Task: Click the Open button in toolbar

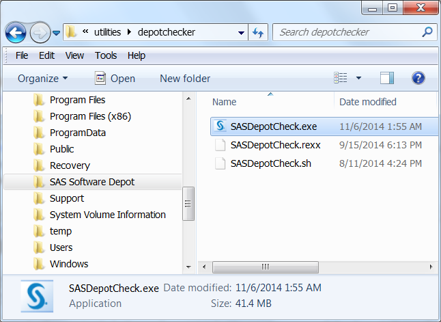Action: (x=115, y=79)
